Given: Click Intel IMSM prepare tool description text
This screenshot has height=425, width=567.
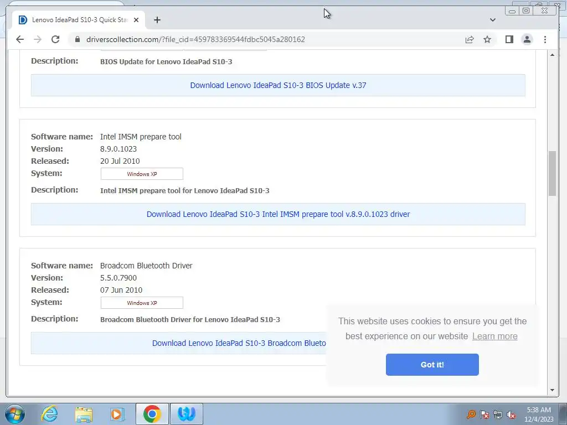Looking at the screenshot, I should [185, 191].
